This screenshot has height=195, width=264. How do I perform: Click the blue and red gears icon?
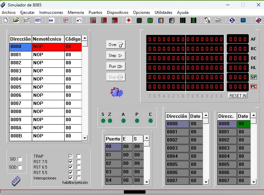click(117, 92)
